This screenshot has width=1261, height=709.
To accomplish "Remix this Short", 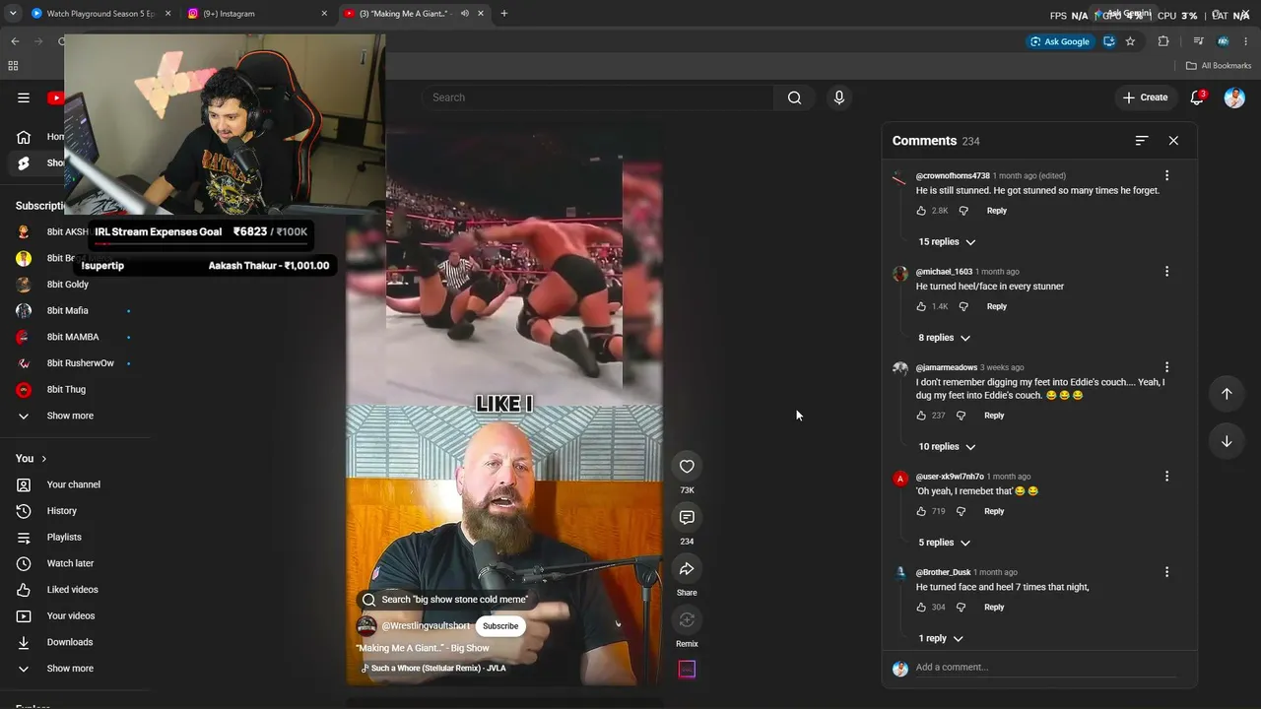I will [x=687, y=620].
